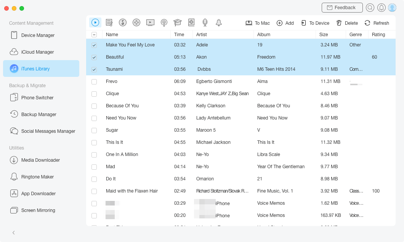This screenshot has width=404, height=242.
Task: Open the Audiobooks category icon
Action: coord(191,23)
